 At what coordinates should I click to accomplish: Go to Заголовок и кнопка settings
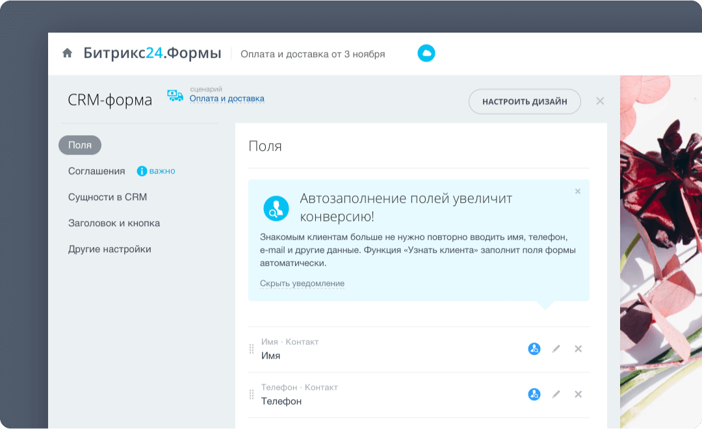(114, 223)
